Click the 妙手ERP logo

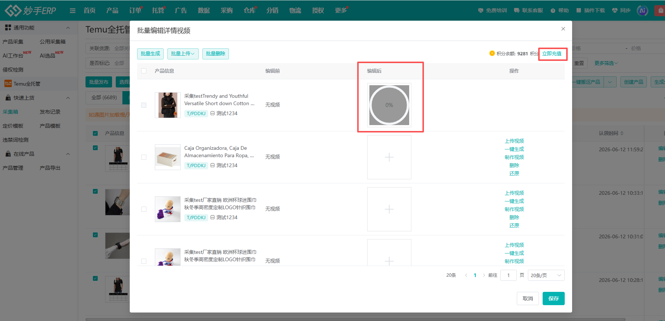tap(31, 10)
